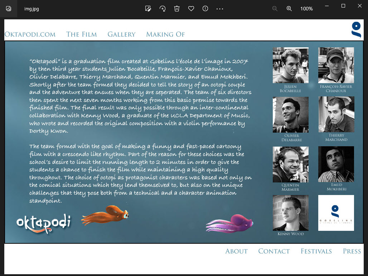Click the Thierry Marchand name caption
368x276 pixels.
(x=336, y=138)
